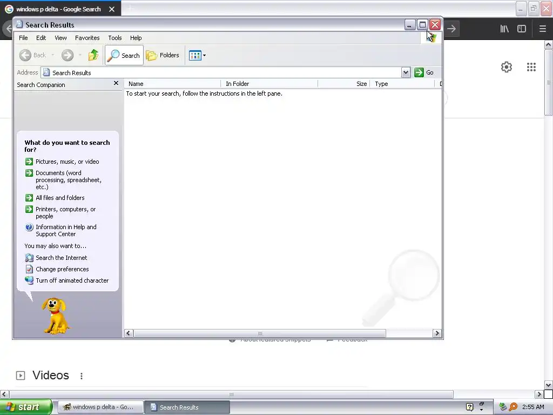Expand the Address bar dropdown
The width and height of the screenshot is (553, 415).
pos(406,72)
